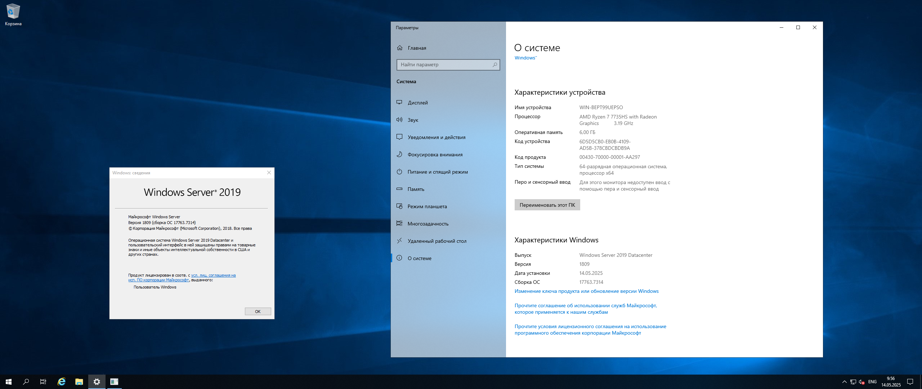Image resolution: width=922 pixels, height=389 pixels.
Task: Click the Windows link under О системе
Action: [525, 58]
